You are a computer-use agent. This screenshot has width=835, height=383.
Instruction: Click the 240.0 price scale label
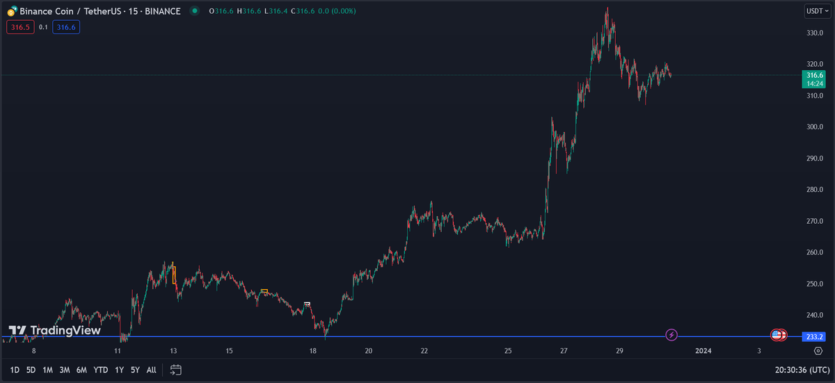click(x=815, y=315)
